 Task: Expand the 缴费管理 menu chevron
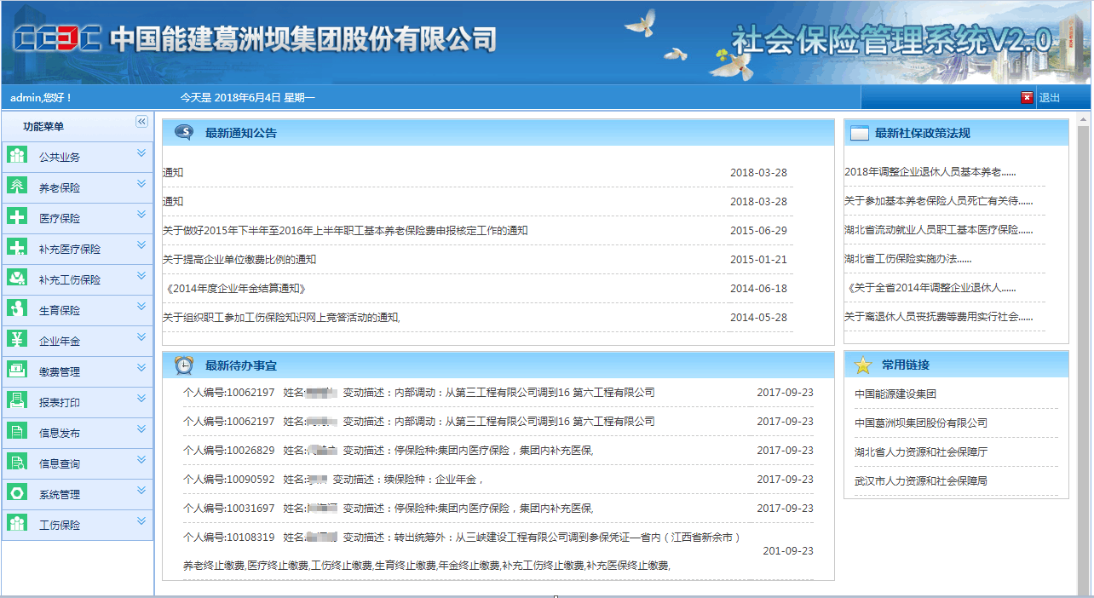pyautogui.click(x=141, y=369)
